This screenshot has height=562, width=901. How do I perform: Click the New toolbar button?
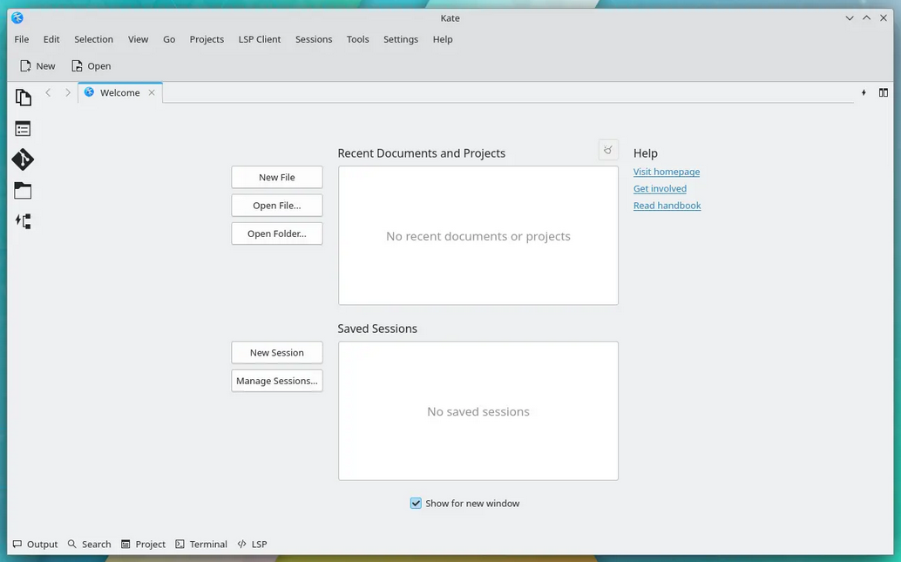tap(38, 66)
